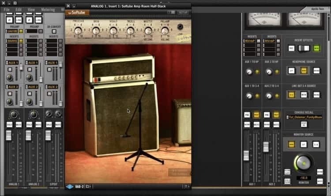Click the microphone on the stand
Viewport: 331px width, 196px height.
[126, 136]
